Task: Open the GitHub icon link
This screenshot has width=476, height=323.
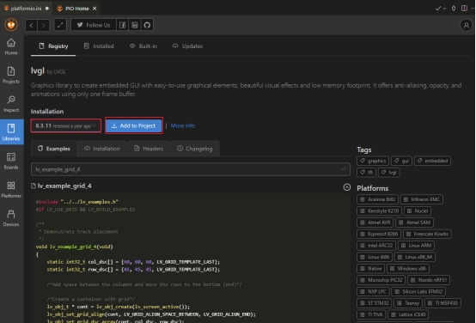Action: point(147,25)
